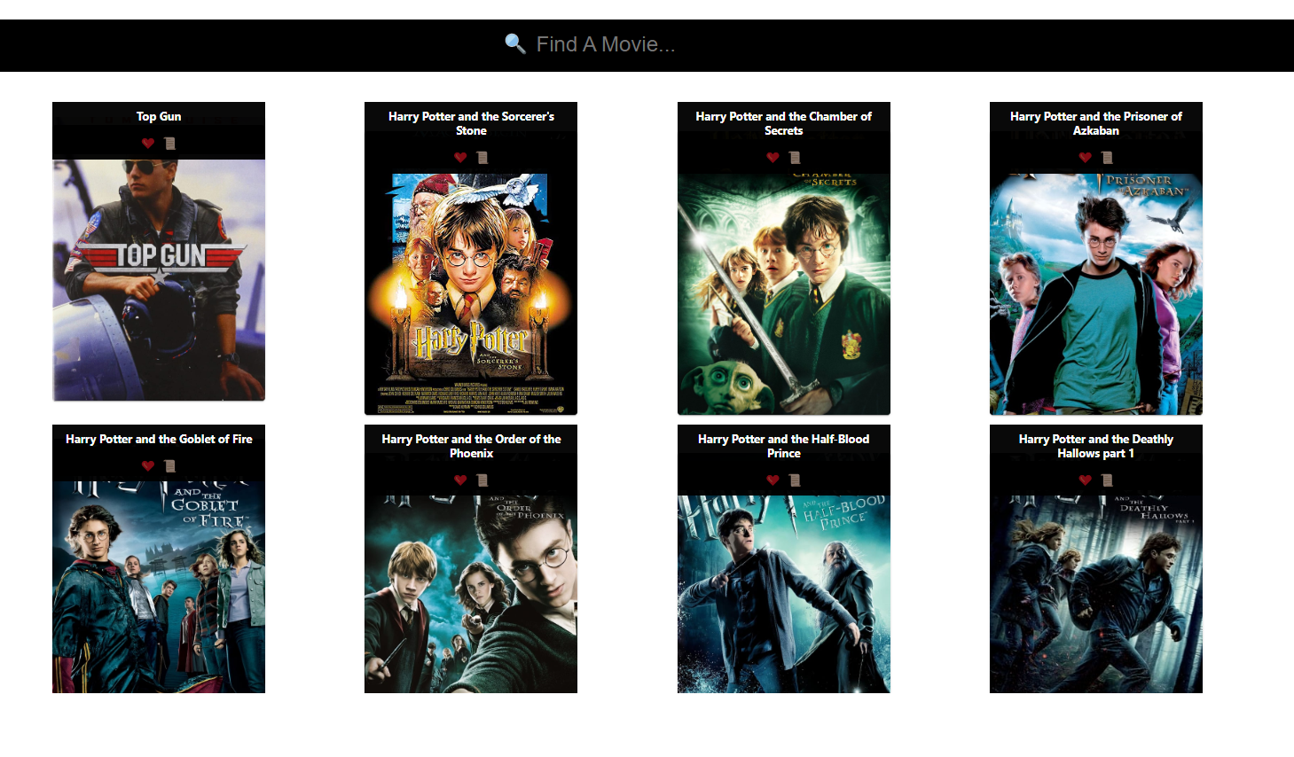Favorite Top Gun with the heart icon
Viewport: 1294px width, 757px height.
[x=146, y=144]
